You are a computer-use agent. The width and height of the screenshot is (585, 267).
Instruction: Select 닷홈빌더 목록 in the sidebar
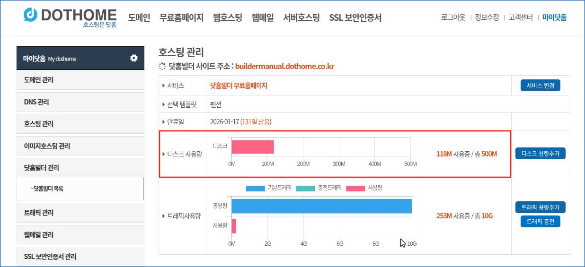point(47,189)
